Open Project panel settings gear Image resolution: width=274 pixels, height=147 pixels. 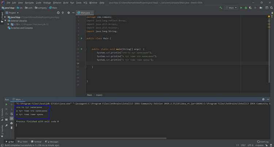pyautogui.click(x=69, y=13)
